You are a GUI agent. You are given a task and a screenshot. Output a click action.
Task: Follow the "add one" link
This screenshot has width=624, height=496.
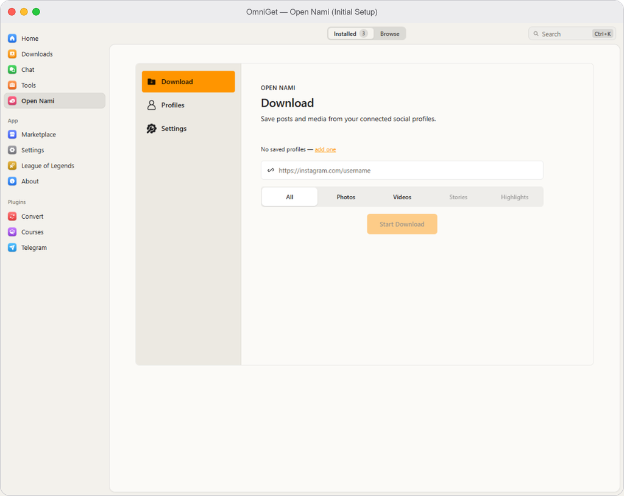[325, 149]
